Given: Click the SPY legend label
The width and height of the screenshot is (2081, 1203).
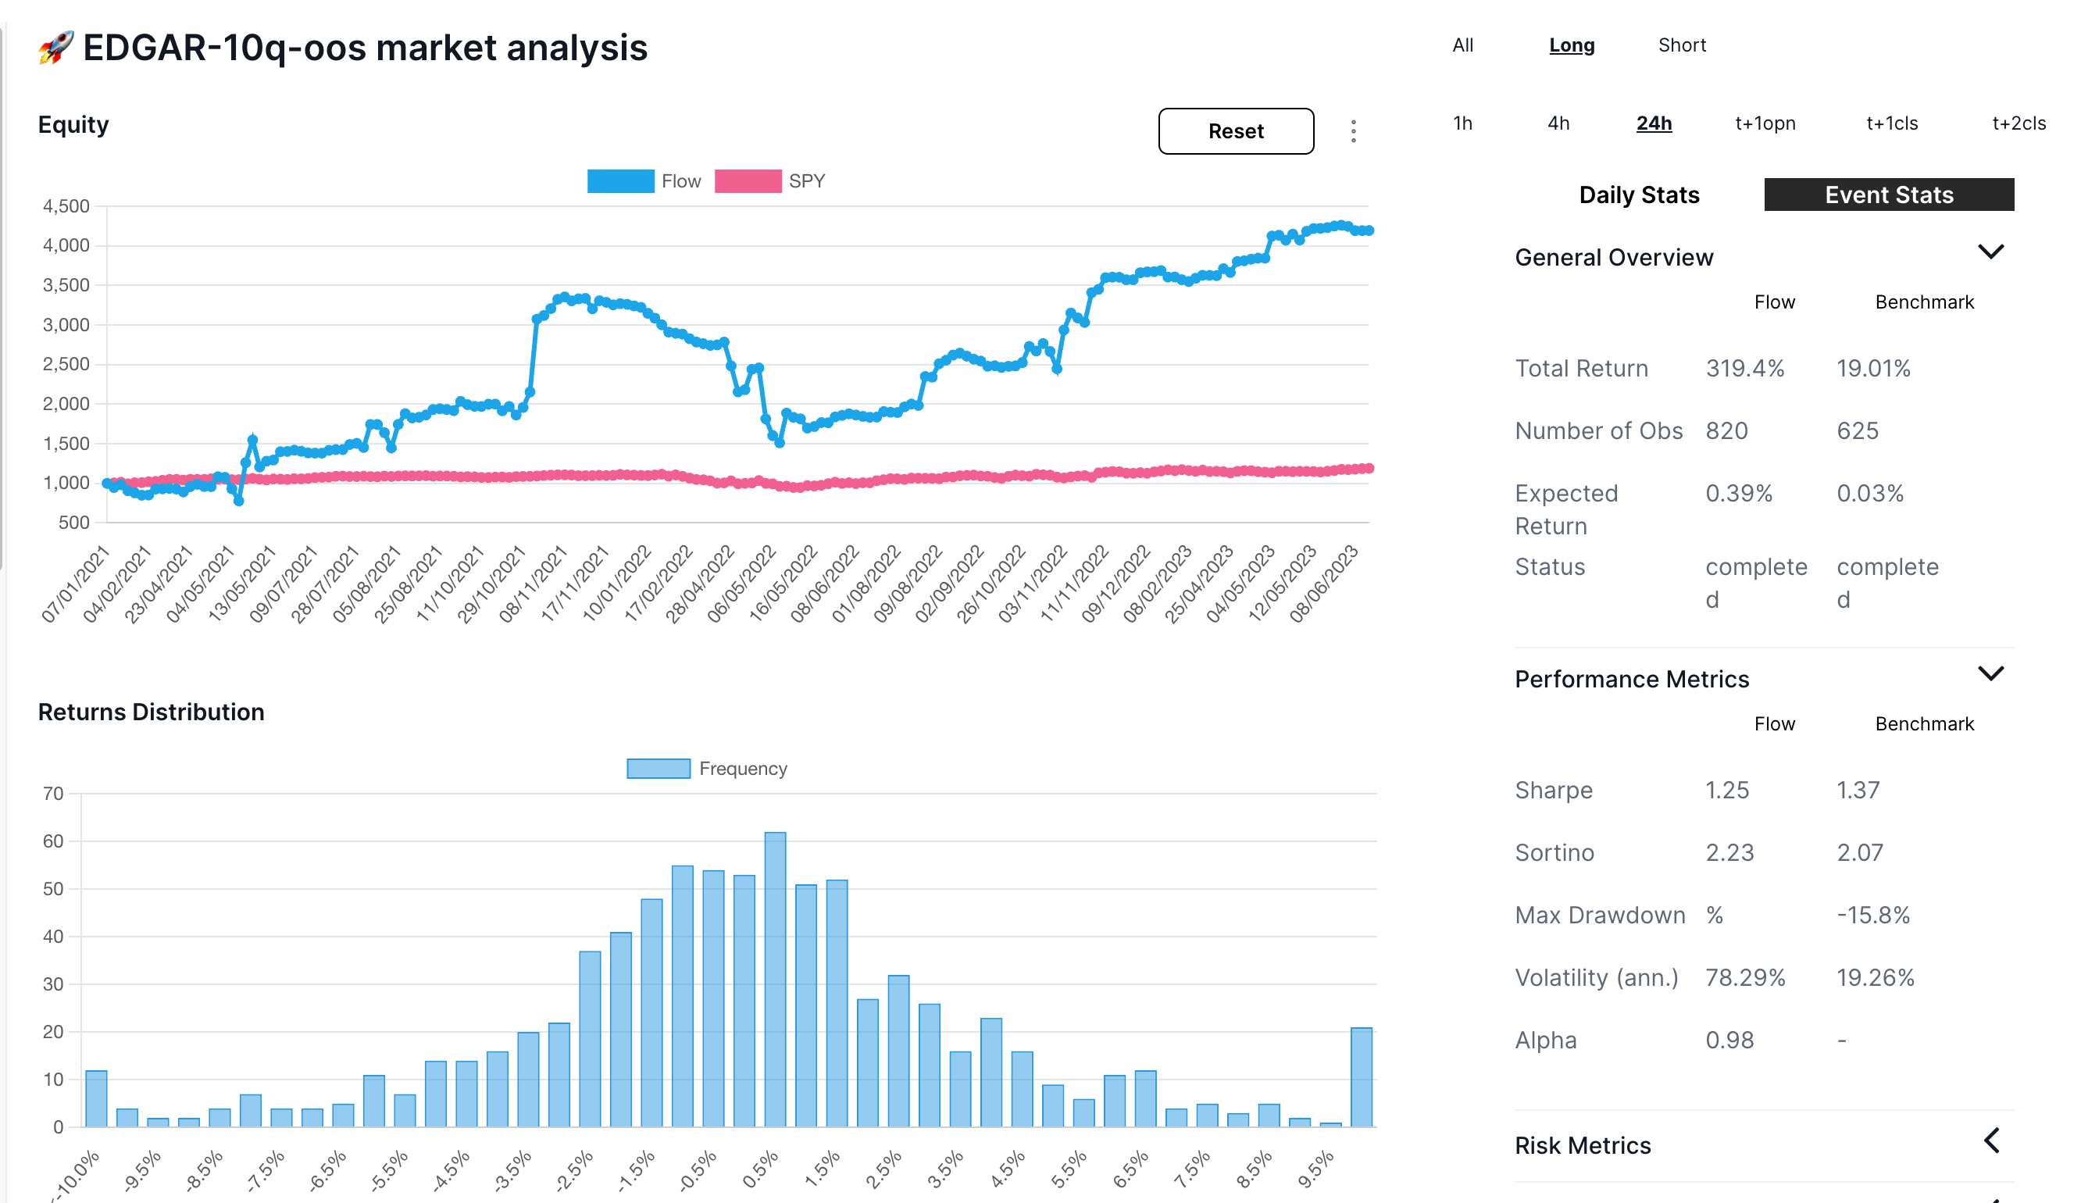Looking at the screenshot, I should point(806,182).
